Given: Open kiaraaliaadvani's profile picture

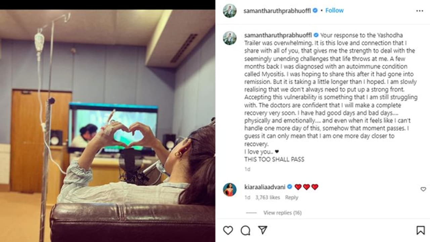Looking at the screenshot, I should [x=230, y=190].
